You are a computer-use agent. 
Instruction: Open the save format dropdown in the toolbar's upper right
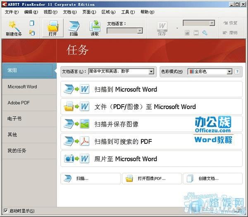212,23
